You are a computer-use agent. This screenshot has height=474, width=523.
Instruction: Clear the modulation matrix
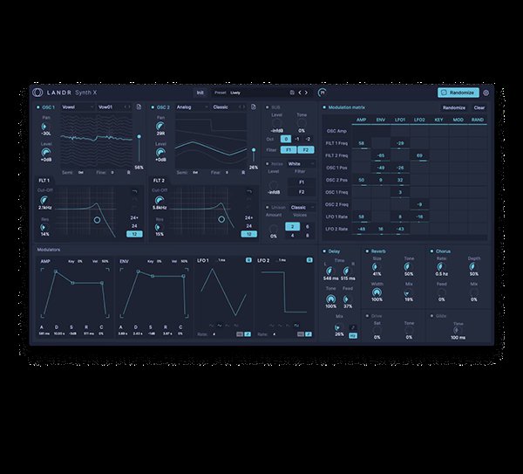pos(479,107)
